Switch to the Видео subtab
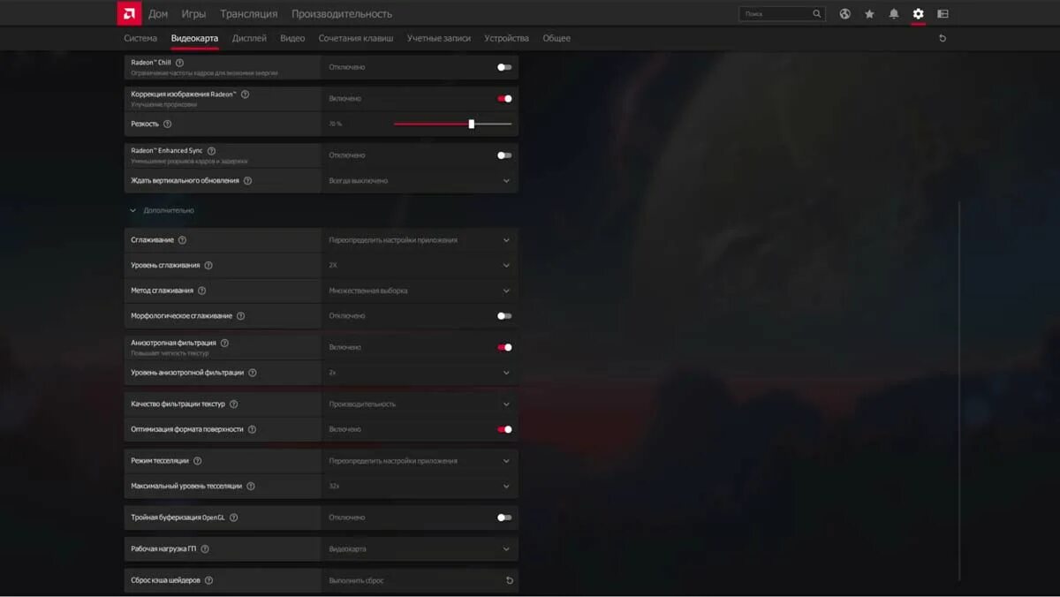 (x=292, y=38)
